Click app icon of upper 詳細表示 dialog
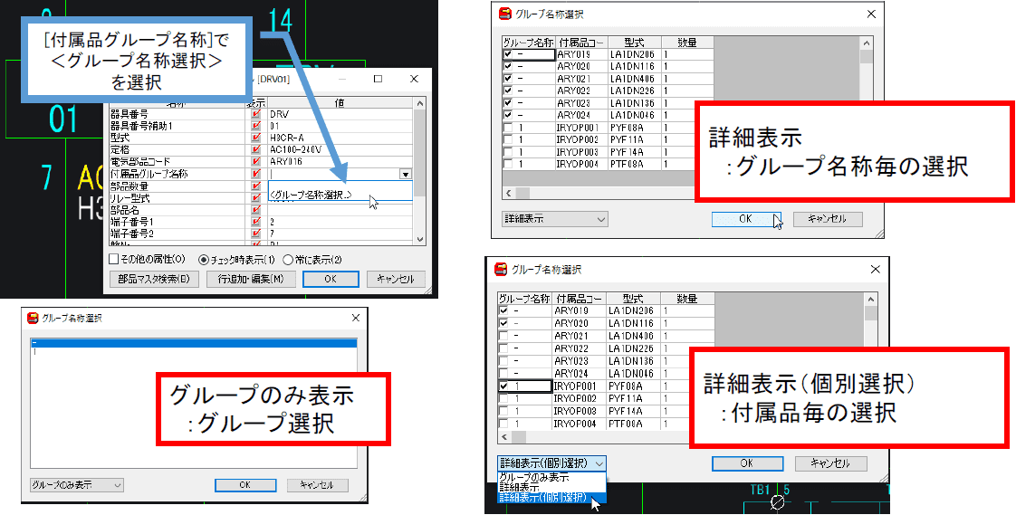 [504, 14]
